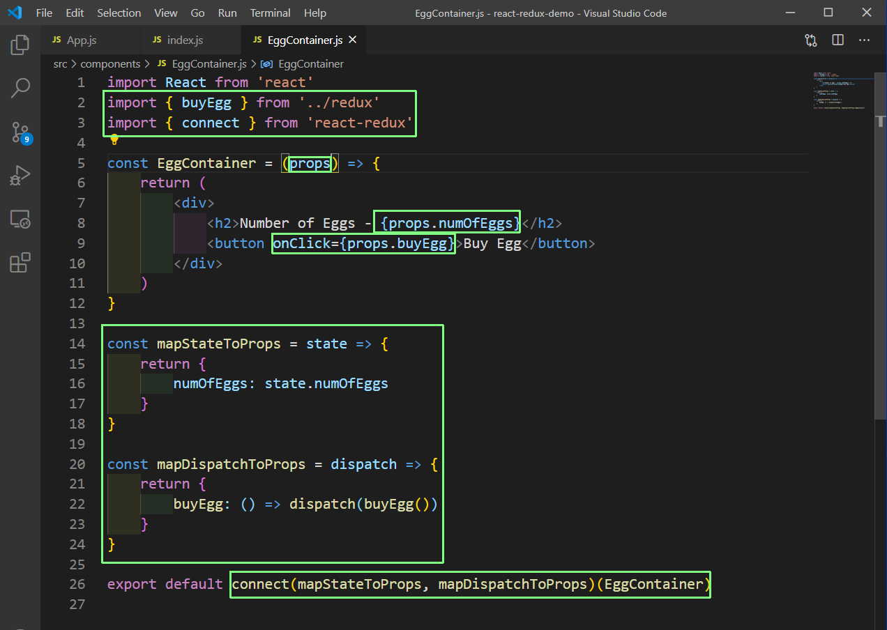Click the props parameter on line 5
The width and height of the screenshot is (887, 630).
310,163
